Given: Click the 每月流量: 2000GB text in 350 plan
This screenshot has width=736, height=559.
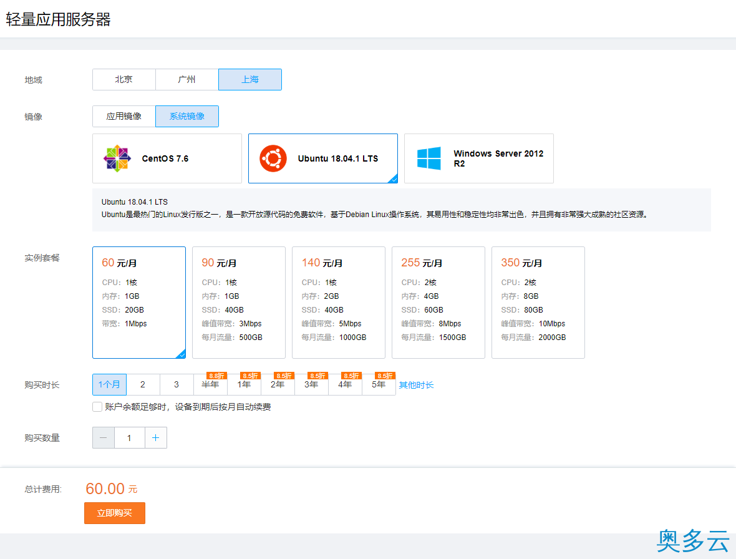Looking at the screenshot, I should click(533, 338).
